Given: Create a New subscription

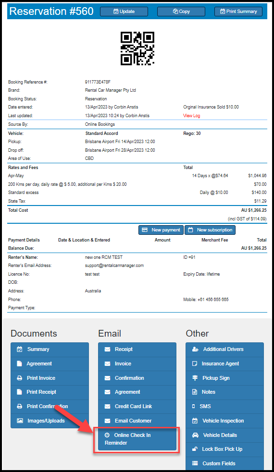Looking at the screenshot, I should pos(210,230).
